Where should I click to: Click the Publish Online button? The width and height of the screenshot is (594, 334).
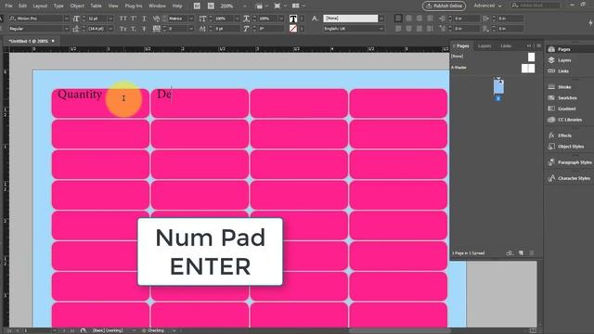click(444, 6)
